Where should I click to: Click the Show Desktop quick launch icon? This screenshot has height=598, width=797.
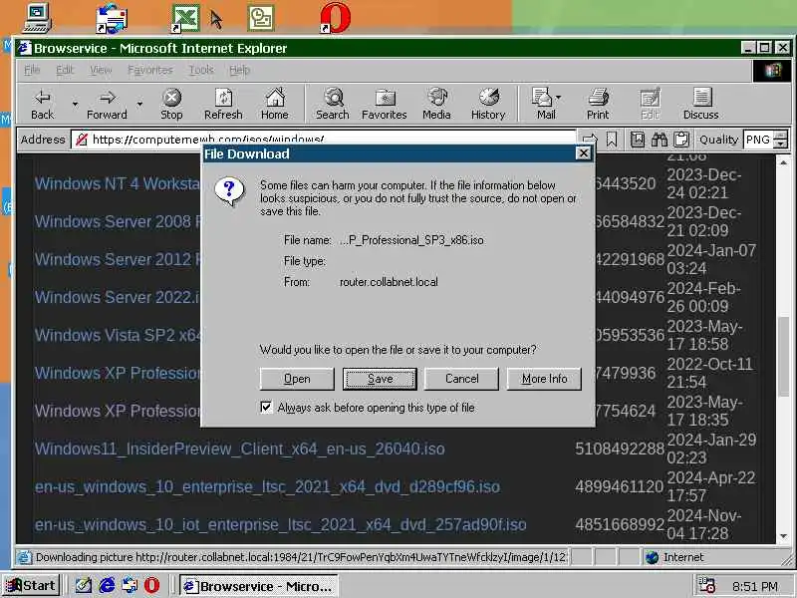[x=84, y=586]
